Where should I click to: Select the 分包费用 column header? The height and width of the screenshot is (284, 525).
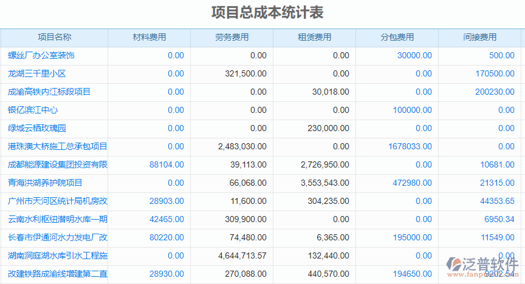pos(397,37)
